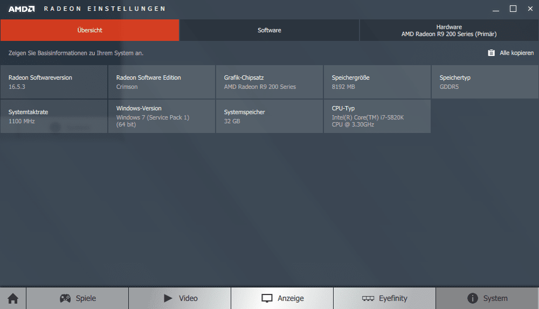Maximize the Radeon Einstellungen window
The width and height of the screenshot is (539, 309).
click(x=513, y=9)
